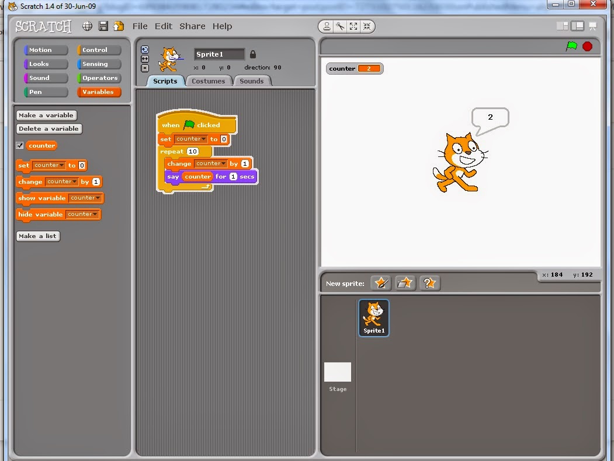Click the cat sprite on the stage
The image size is (614, 461).
coord(460,162)
